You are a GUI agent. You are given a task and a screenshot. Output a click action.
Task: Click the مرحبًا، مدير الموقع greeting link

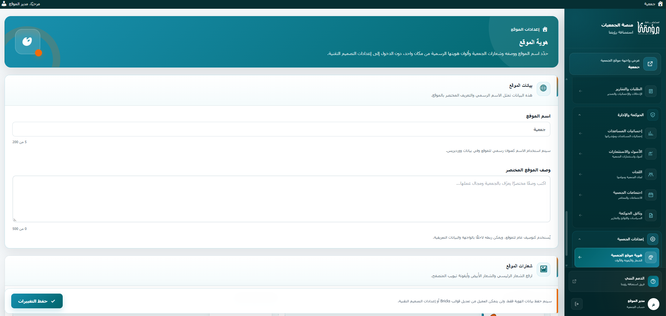[x=24, y=4]
